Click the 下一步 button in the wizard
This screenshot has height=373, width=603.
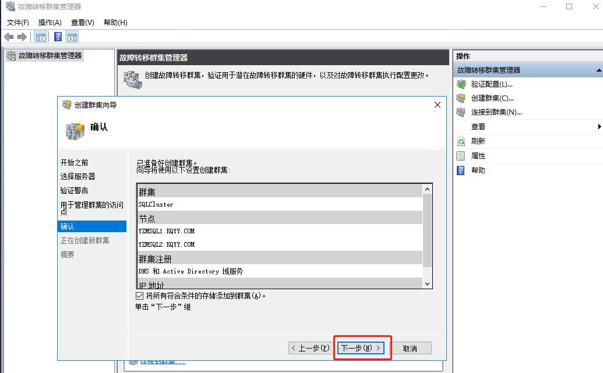pos(362,347)
